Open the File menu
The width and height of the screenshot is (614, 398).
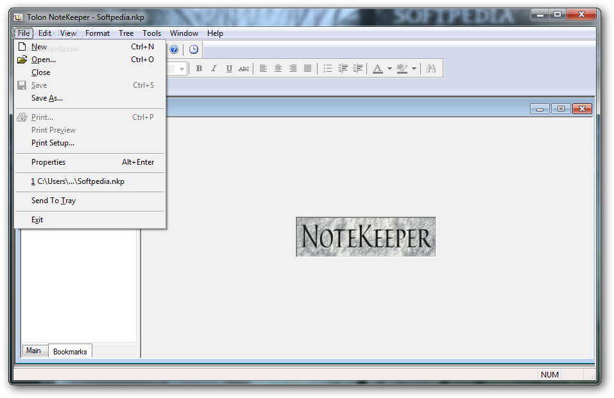tap(24, 33)
